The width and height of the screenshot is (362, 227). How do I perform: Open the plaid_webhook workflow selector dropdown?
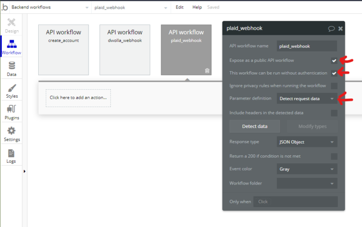pos(131,8)
